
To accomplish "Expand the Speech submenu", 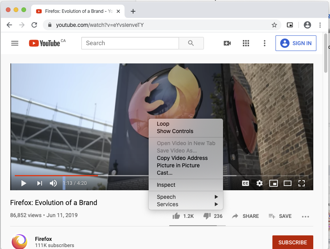I will [186, 197].
